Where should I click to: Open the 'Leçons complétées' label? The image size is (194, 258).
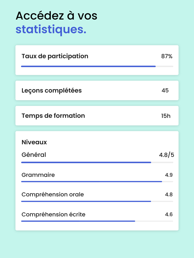pyautogui.click(x=52, y=91)
